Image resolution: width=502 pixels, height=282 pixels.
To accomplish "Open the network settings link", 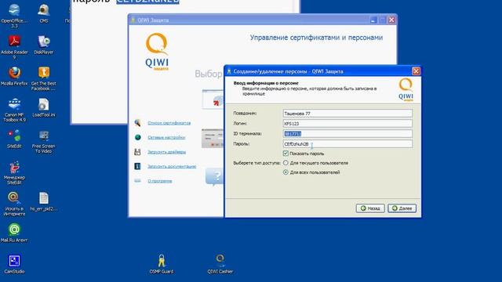I will click(x=166, y=137).
